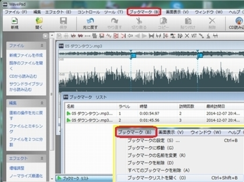Image resolution: width=244 pixels, height=182 pixels.
Task: Click the 貼り付け (Paste) icon
Action: pyautogui.click(x=188, y=21)
